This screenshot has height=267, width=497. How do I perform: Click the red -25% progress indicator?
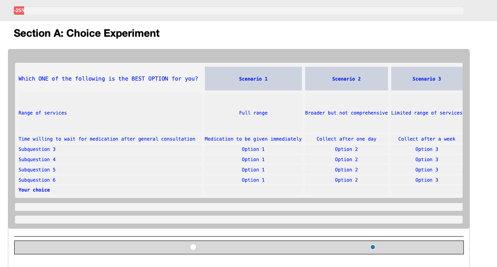19,11
